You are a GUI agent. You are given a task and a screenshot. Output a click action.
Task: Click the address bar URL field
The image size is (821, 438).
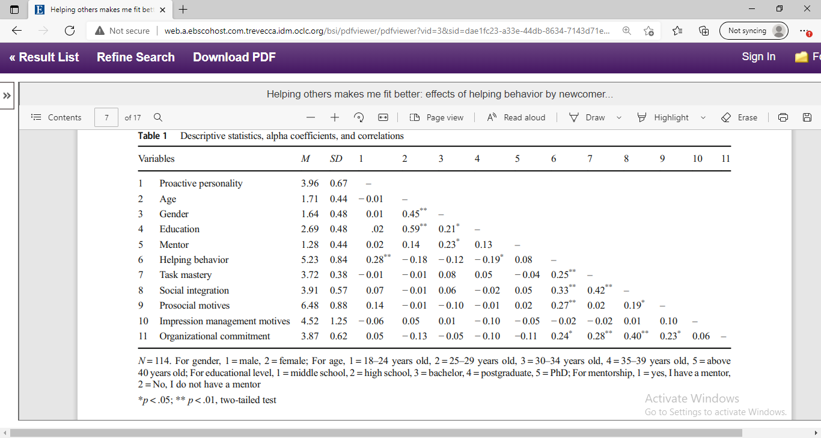pos(387,31)
